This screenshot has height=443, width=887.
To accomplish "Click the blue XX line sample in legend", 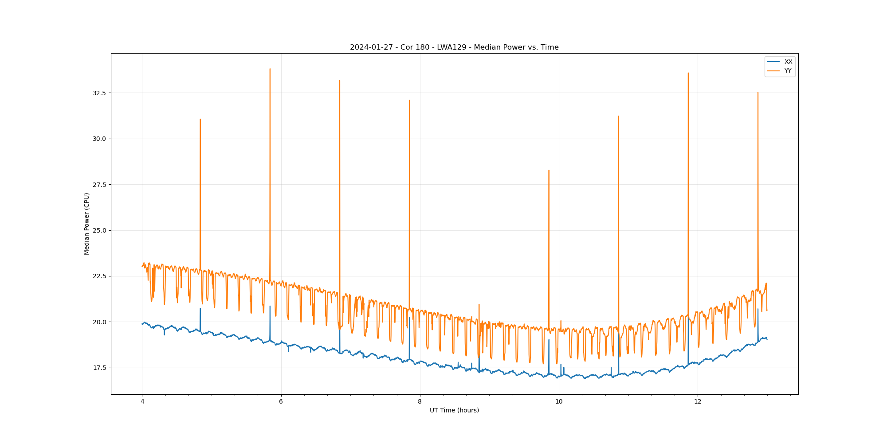I will 773,62.
